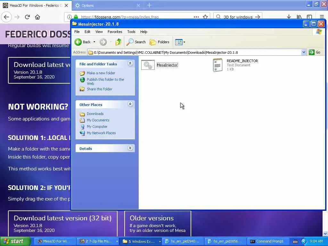Open the View menu
Screen dimensions: 328x246
(x=99, y=32)
